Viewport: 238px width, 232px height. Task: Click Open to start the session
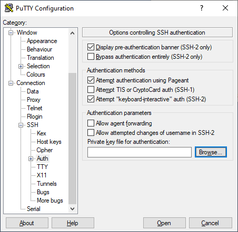[164, 223]
